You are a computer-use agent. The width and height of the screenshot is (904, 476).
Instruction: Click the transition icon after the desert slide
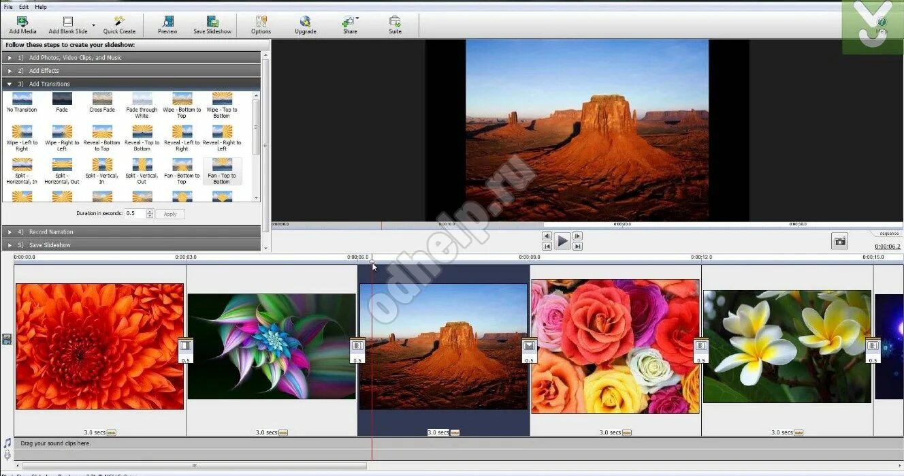tap(530, 346)
